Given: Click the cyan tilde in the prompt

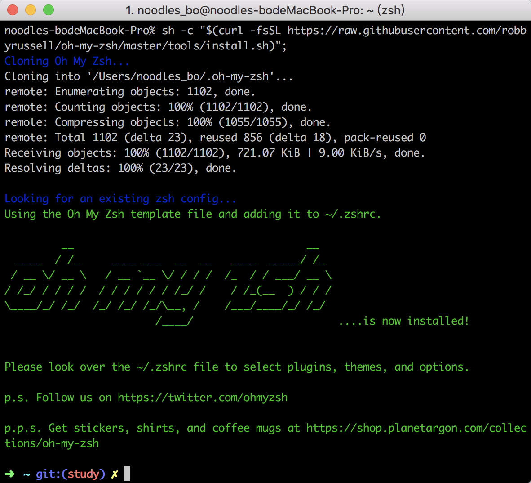Looking at the screenshot, I should 27,474.
